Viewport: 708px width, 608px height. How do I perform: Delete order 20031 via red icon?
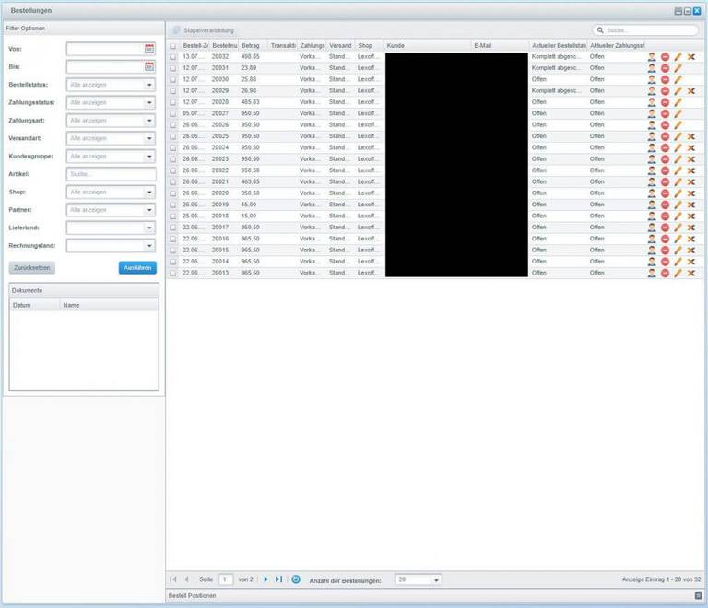coord(665,68)
